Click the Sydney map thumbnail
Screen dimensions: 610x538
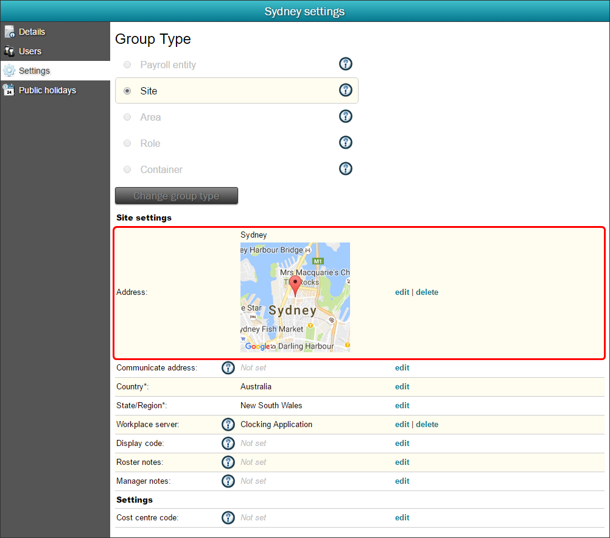pos(295,297)
